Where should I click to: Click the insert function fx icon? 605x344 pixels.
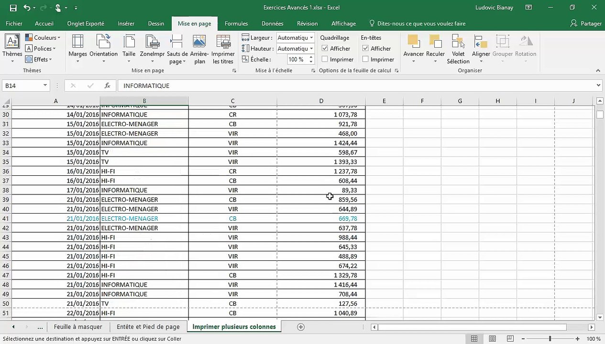[x=108, y=86]
